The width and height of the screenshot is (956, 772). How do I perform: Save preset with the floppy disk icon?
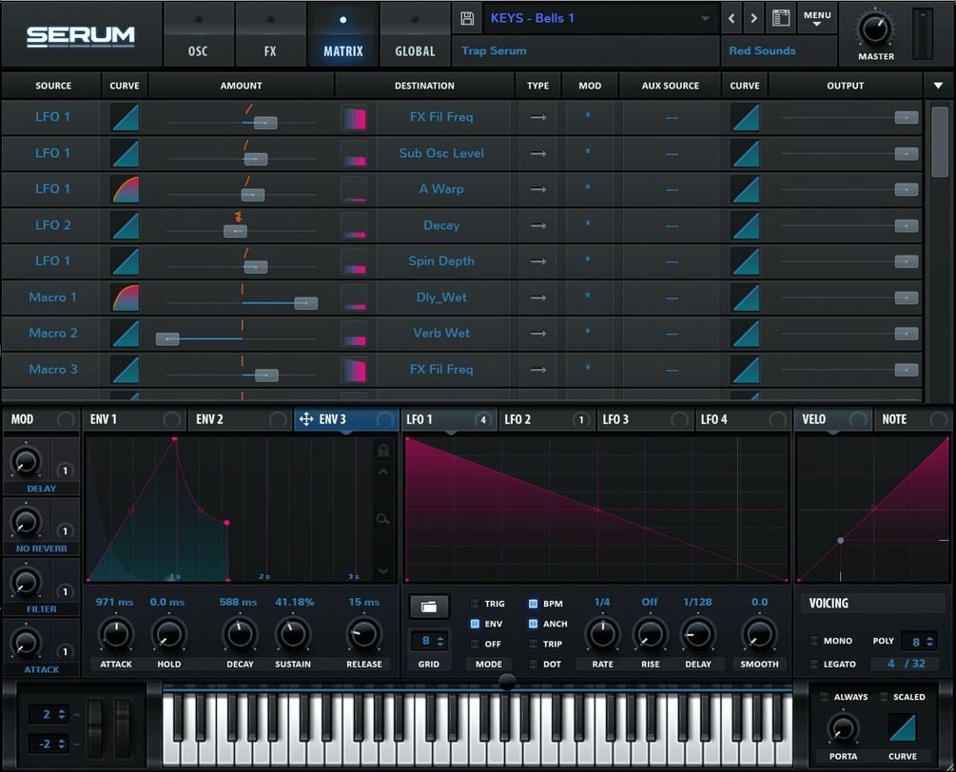(x=467, y=18)
